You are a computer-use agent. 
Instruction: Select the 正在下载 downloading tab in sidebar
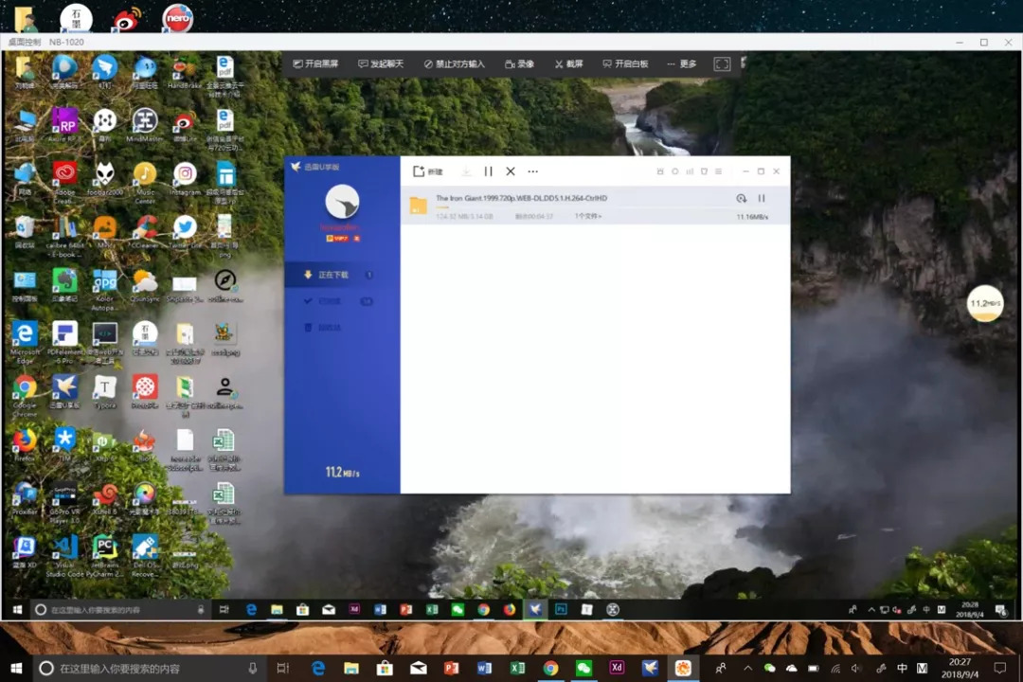point(333,275)
